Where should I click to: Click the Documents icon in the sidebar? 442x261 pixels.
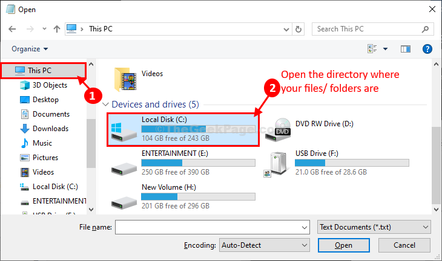[25, 114]
